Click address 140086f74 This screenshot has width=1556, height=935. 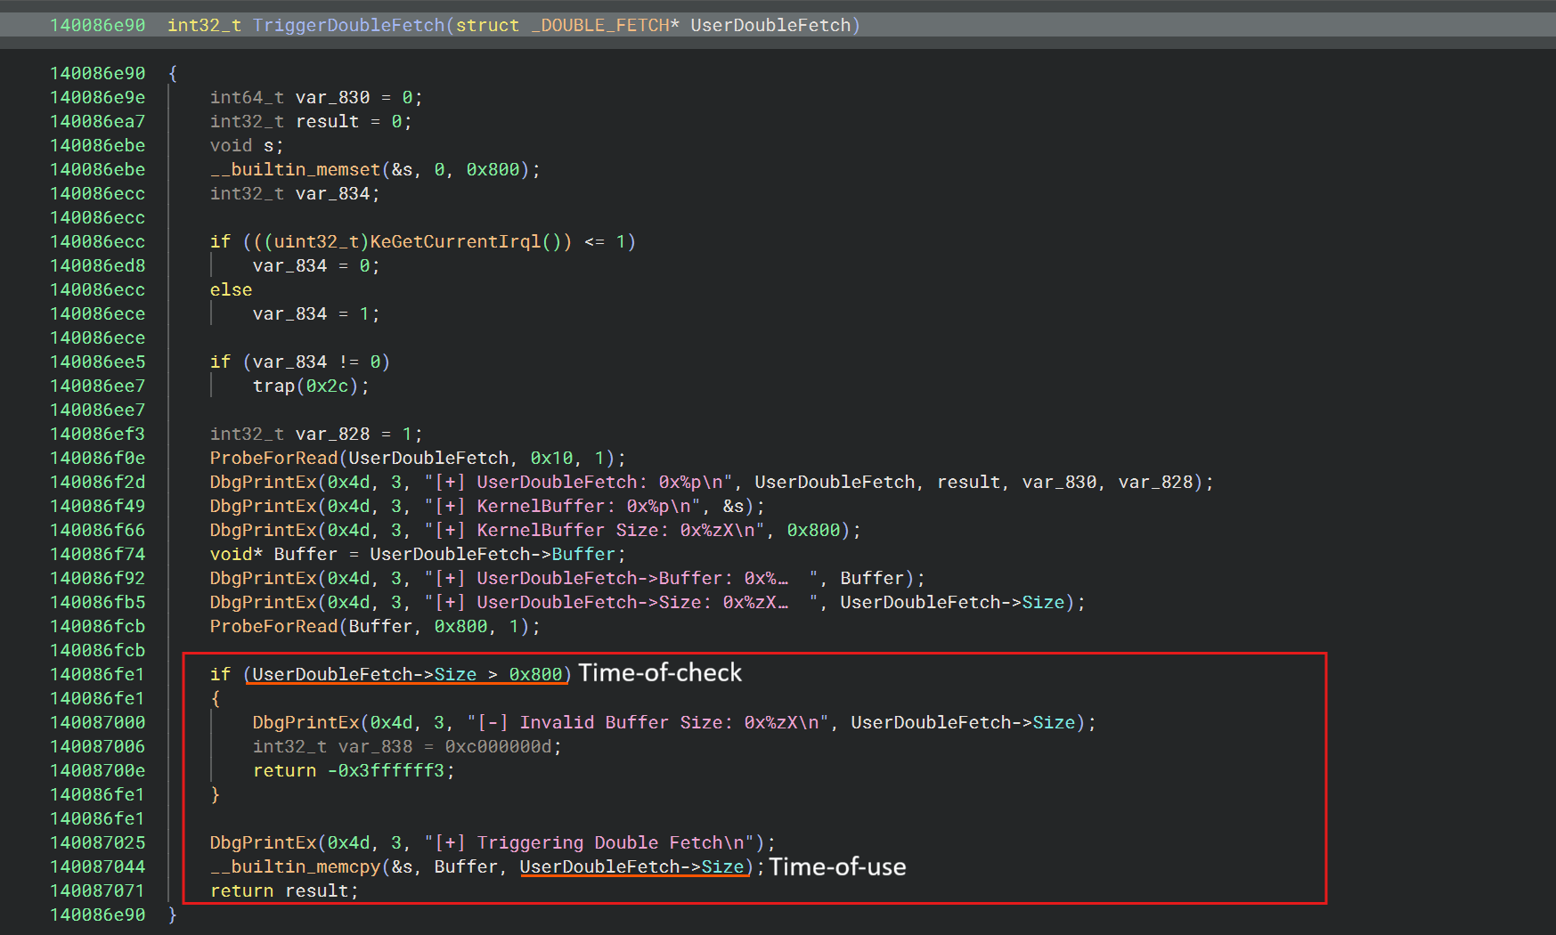tap(97, 554)
